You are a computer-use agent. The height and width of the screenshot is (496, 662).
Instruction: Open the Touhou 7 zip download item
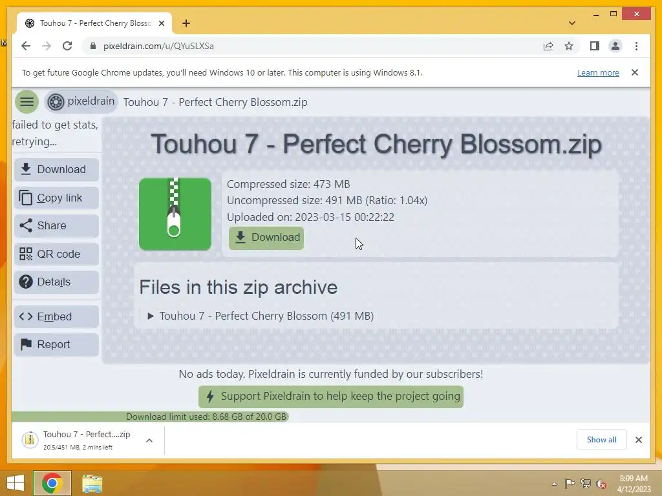click(78, 440)
